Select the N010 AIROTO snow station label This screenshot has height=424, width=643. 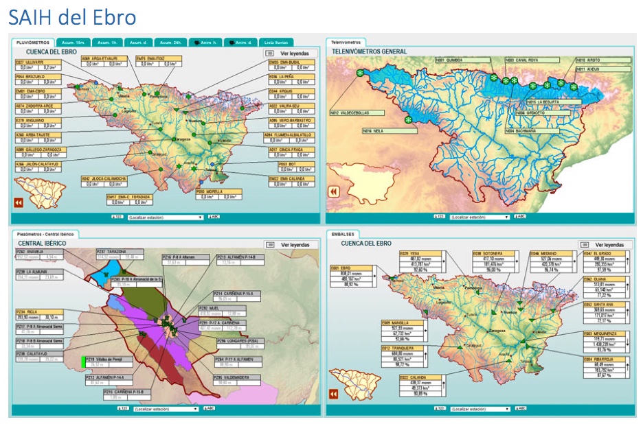[603, 60]
